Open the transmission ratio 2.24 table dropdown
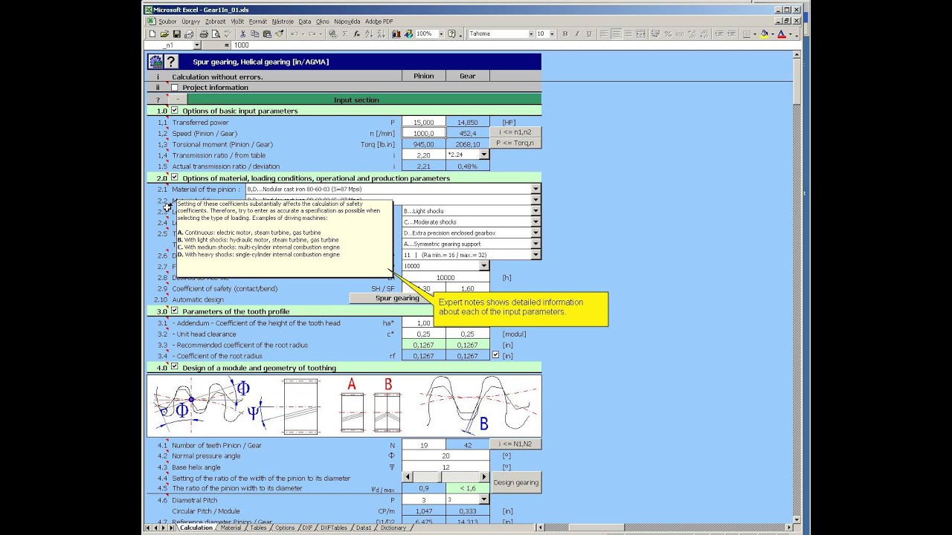The image size is (952, 535). 484,155
